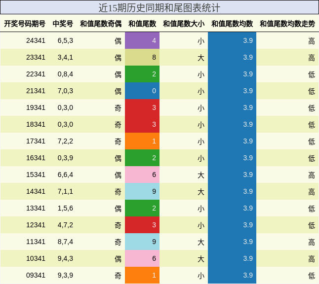Click the 和值尾数奇偶 column header
This screenshot has height=284, width=319.
pyautogui.click(x=101, y=24)
